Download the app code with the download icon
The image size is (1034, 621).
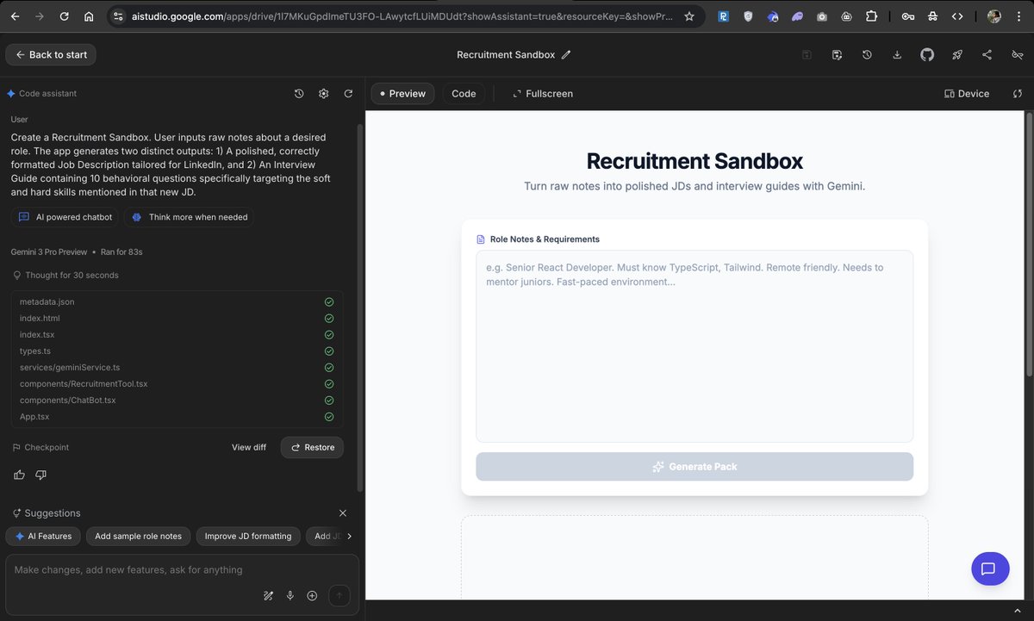[x=897, y=54]
